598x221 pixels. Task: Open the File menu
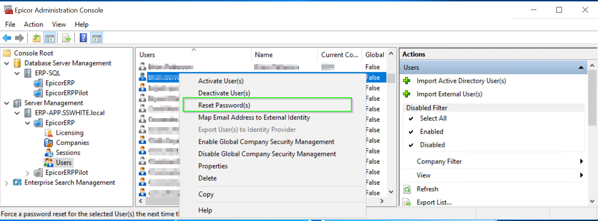pyautogui.click(x=10, y=24)
